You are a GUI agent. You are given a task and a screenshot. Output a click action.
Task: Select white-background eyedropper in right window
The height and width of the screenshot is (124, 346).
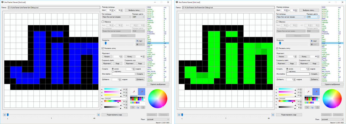(x=308, y=92)
